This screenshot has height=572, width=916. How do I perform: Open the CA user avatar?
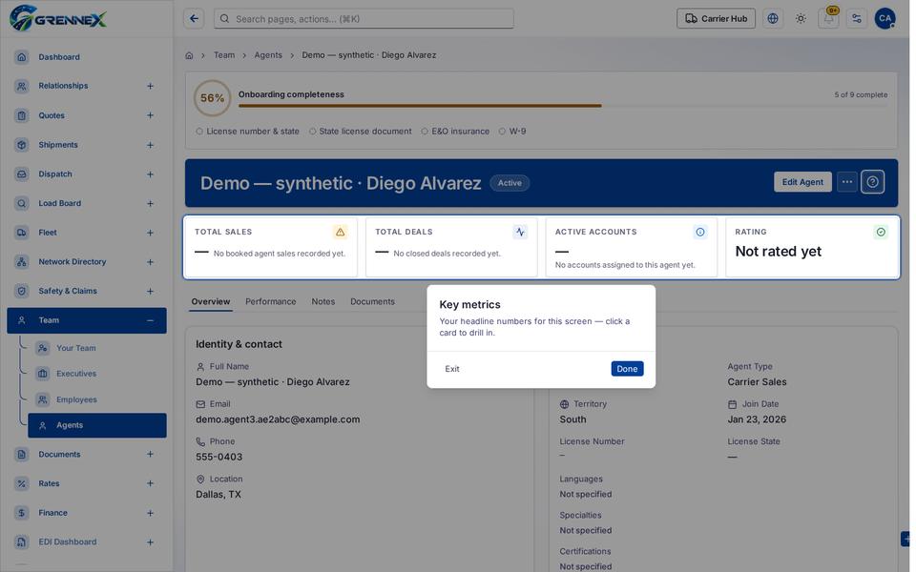tap(885, 19)
